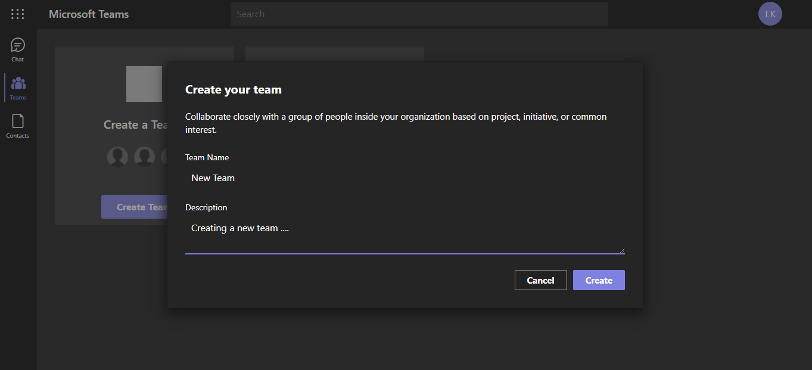Screen dimensions: 812x370
Task: Click the Description resize handle
Action: click(621, 250)
